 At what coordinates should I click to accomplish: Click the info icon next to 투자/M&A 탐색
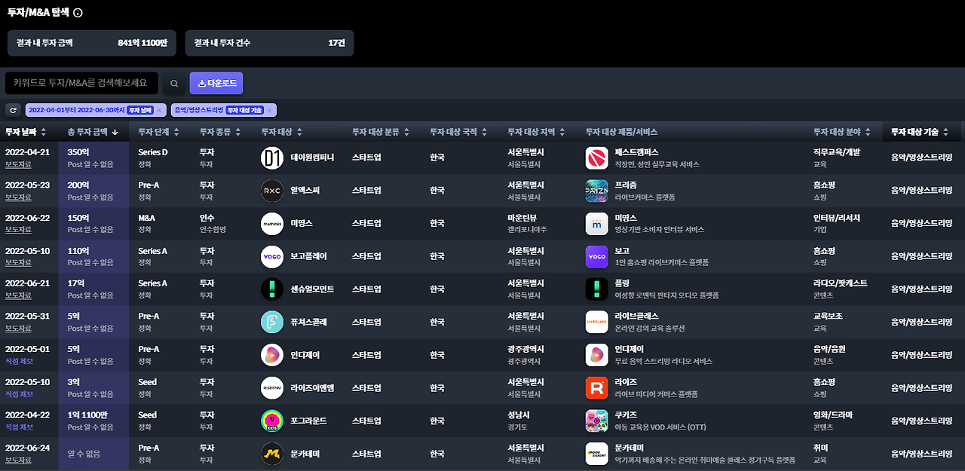click(x=78, y=13)
